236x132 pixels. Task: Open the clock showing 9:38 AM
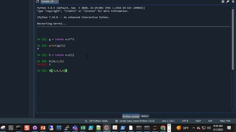218,128
